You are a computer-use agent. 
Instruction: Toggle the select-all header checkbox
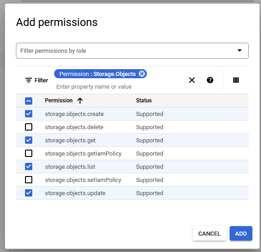coord(29,101)
